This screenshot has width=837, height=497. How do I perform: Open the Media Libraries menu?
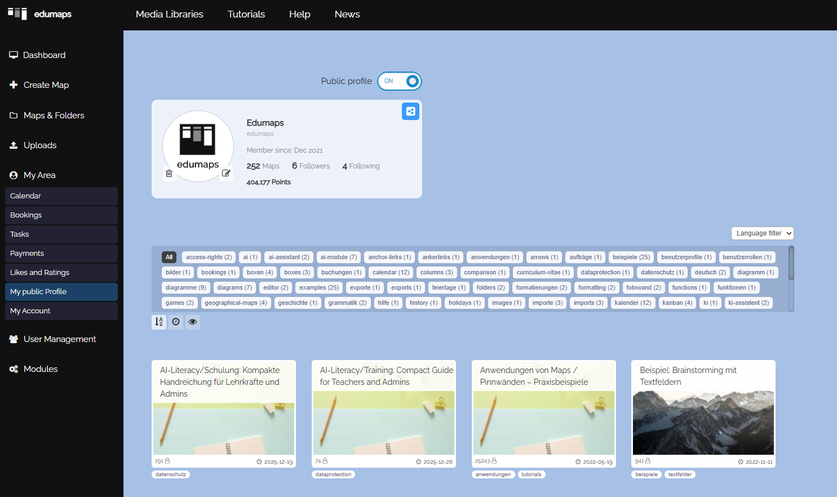coord(169,15)
